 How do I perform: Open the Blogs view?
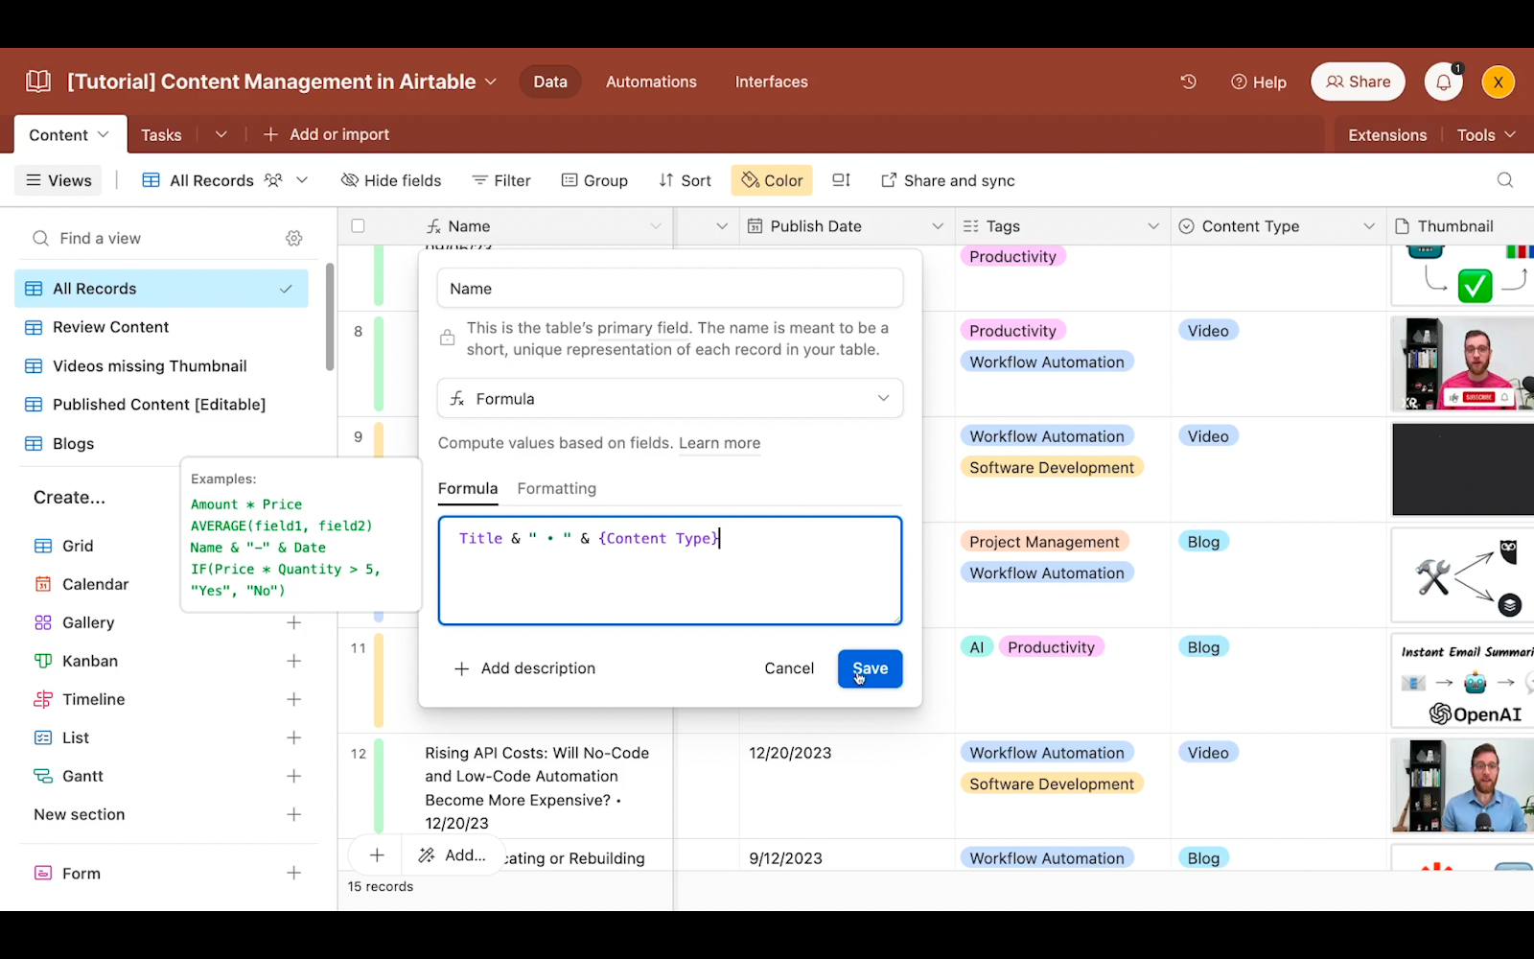pos(161,443)
